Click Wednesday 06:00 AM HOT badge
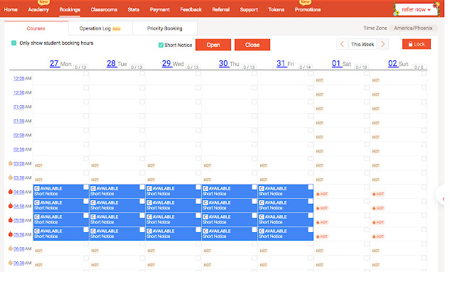This screenshot has height=284, width=455. click(151, 251)
